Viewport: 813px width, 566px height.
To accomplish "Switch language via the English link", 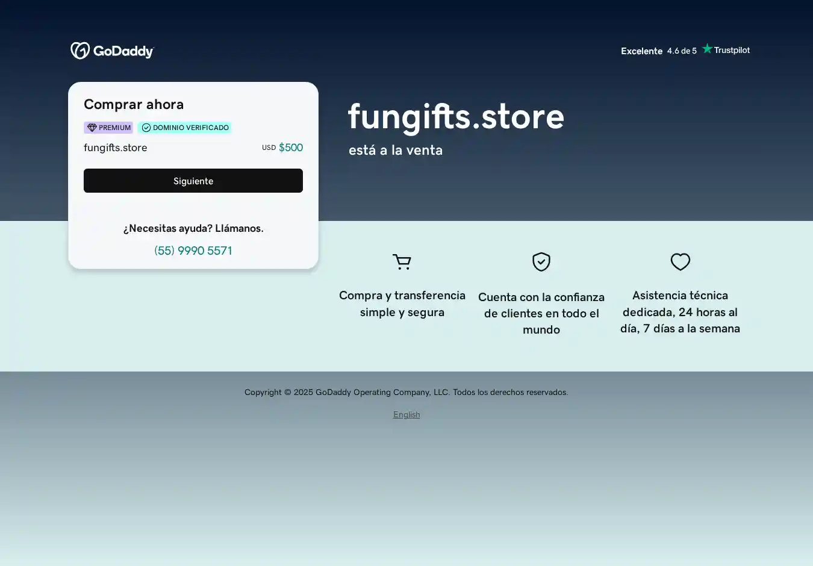I will 406,414.
